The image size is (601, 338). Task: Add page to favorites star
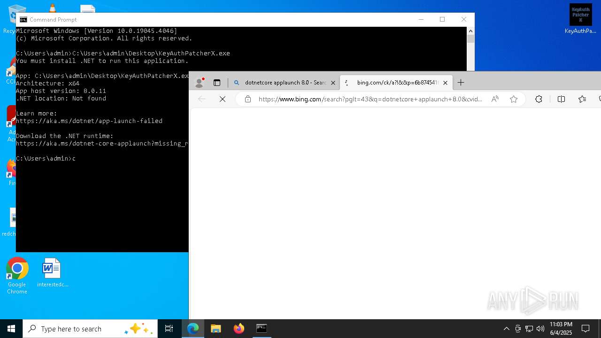click(x=514, y=99)
